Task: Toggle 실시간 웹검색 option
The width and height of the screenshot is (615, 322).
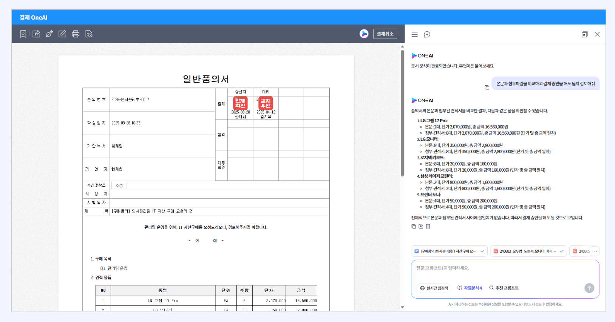Action: 434,288
